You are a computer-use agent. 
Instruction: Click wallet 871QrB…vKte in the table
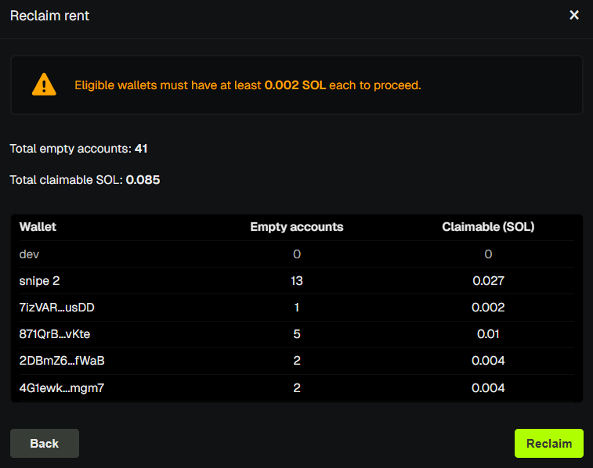tap(57, 334)
